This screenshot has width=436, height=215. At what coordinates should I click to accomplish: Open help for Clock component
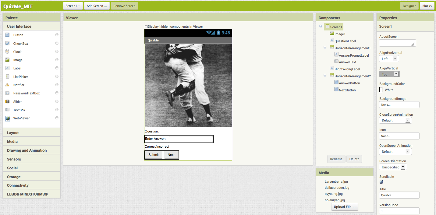click(57, 51)
